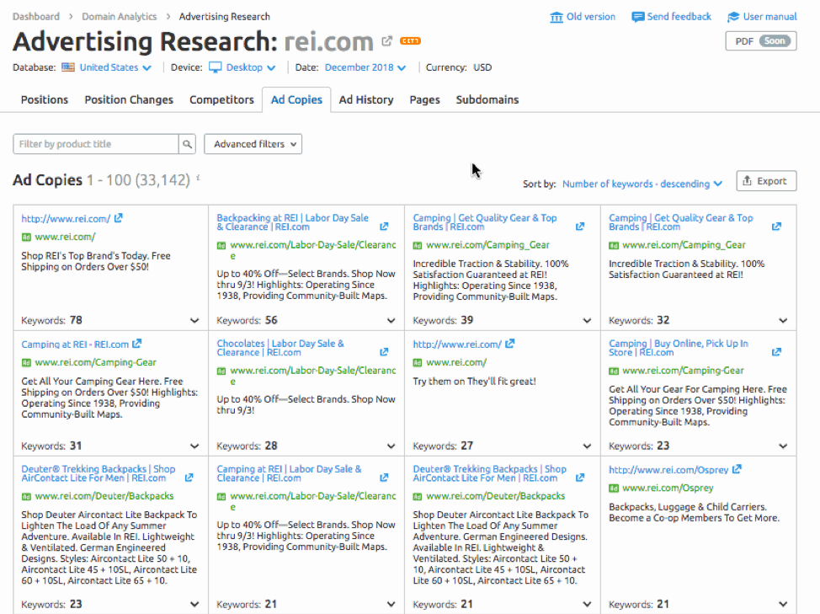
Task: Click the Ad badge beside www.rei.com/Osprey
Action: 614,489
